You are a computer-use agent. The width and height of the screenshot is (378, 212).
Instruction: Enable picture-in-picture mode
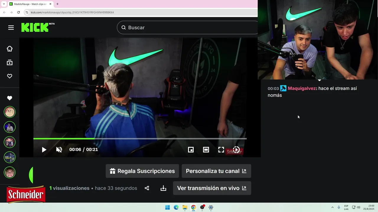coord(191,150)
